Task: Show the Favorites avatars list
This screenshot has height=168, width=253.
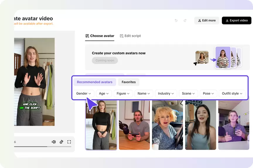Action: pyautogui.click(x=129, y=82)
